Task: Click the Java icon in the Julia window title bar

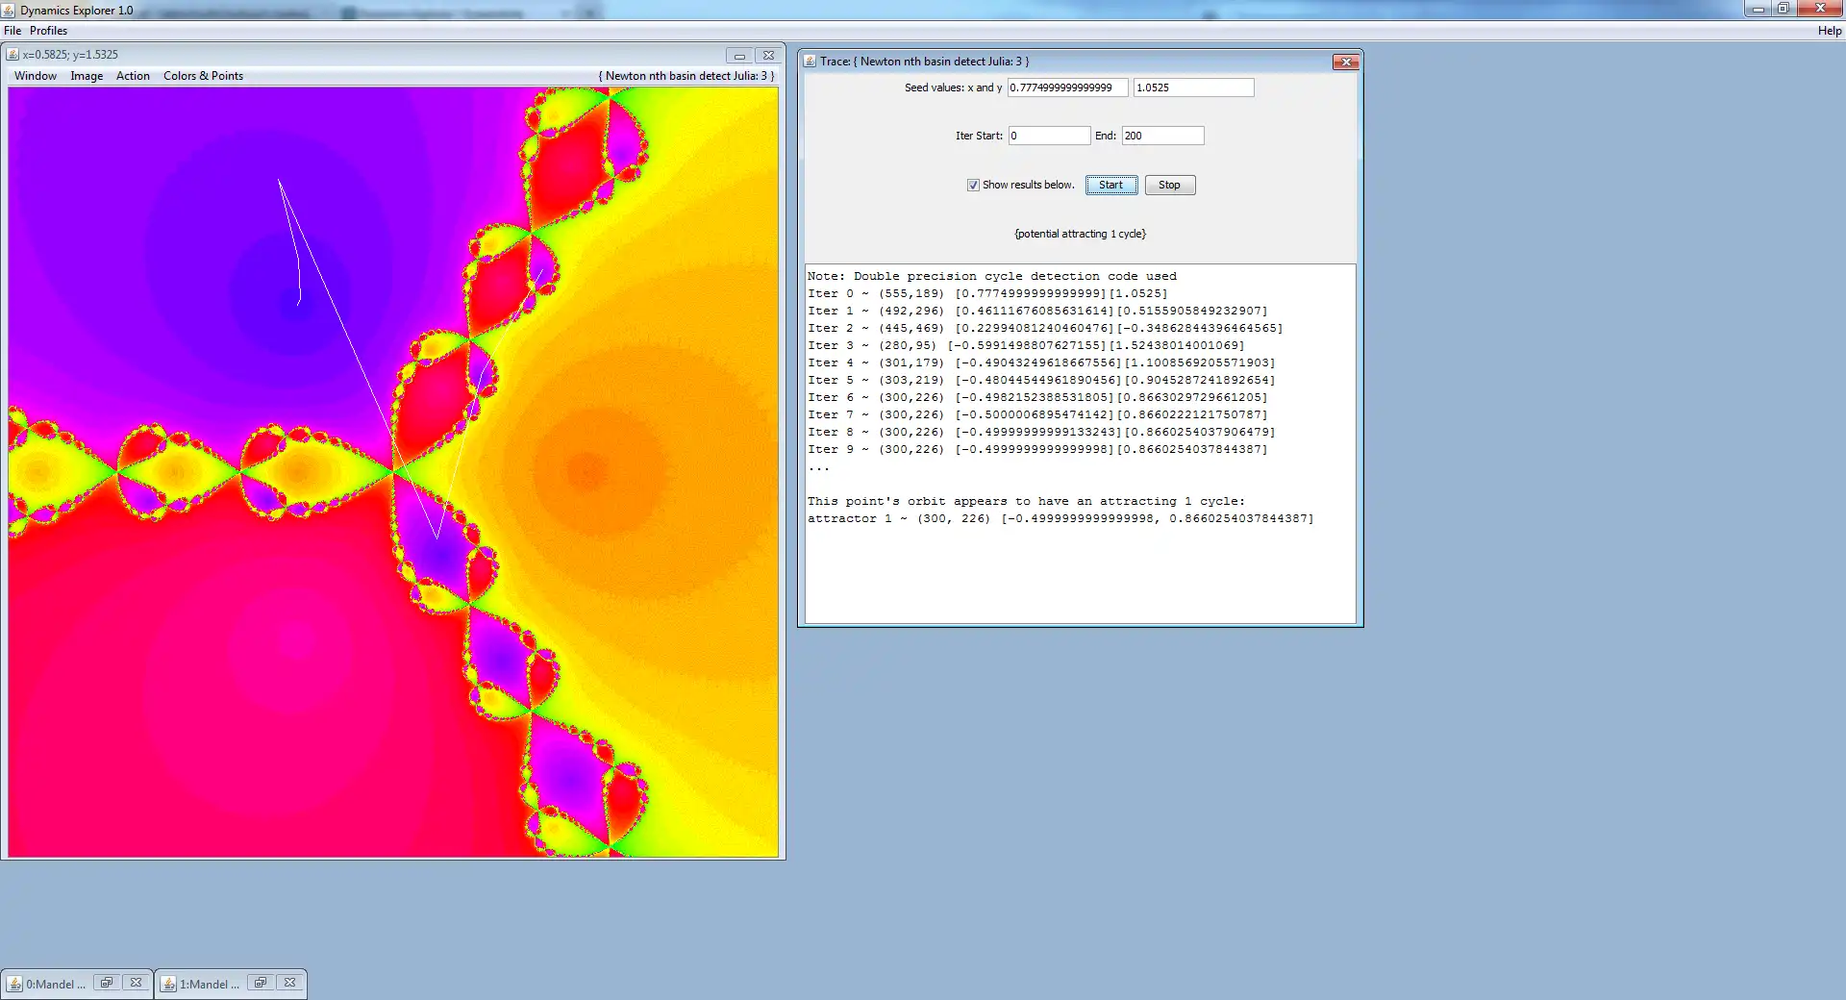Action: pos(12,55)
